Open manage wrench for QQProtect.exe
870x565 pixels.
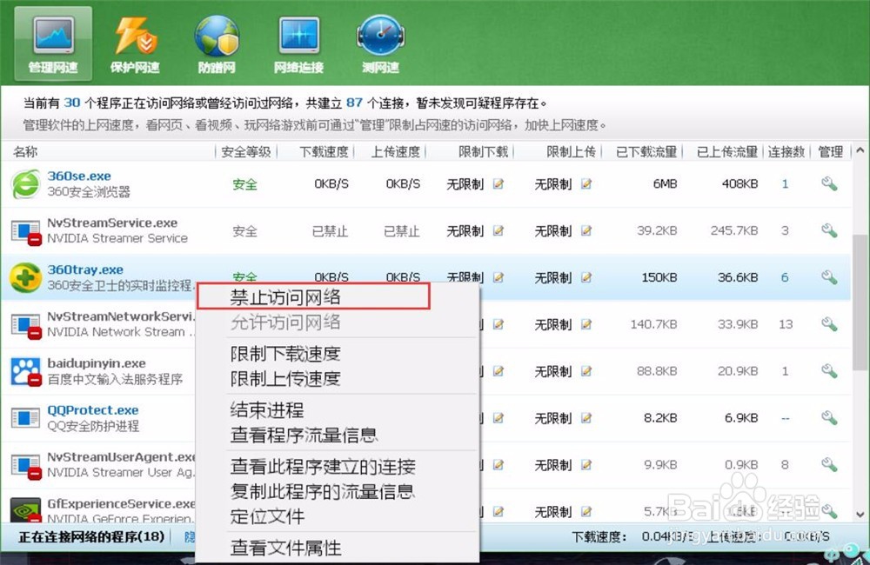[829, 417]
